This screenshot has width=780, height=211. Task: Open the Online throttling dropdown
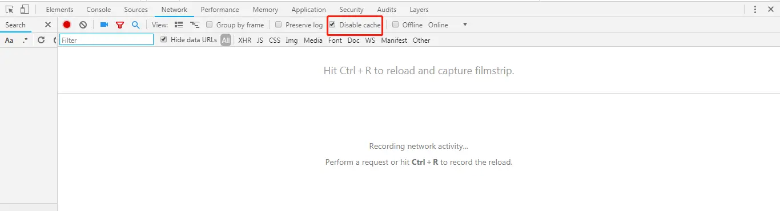coord(448,25)
